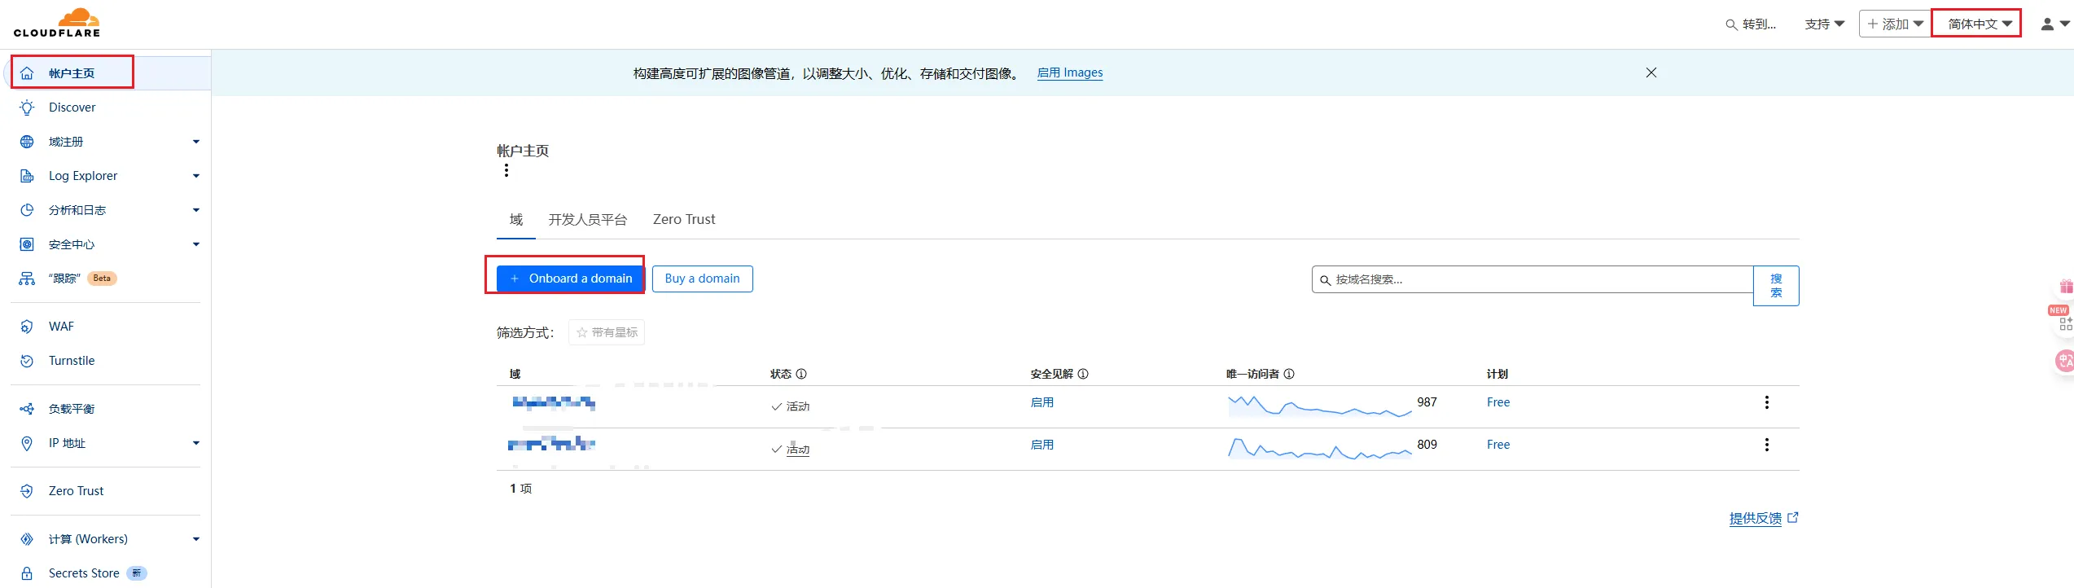The image size is (2074, 588).
Task: Select the Turnstile sidebar icon
Action: coord(27,361)
